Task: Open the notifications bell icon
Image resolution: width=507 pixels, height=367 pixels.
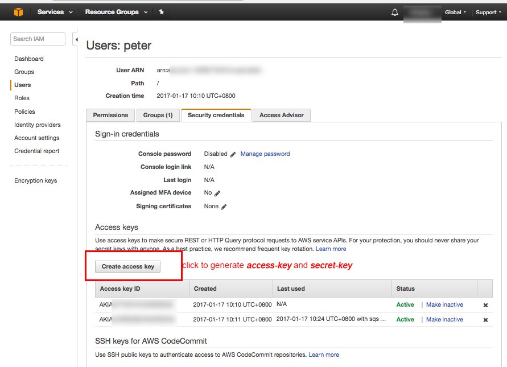Action: 395,13
